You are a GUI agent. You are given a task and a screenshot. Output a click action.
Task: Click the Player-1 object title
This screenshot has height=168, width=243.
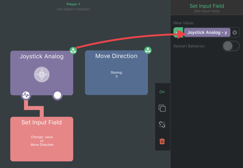pos(73,4)
